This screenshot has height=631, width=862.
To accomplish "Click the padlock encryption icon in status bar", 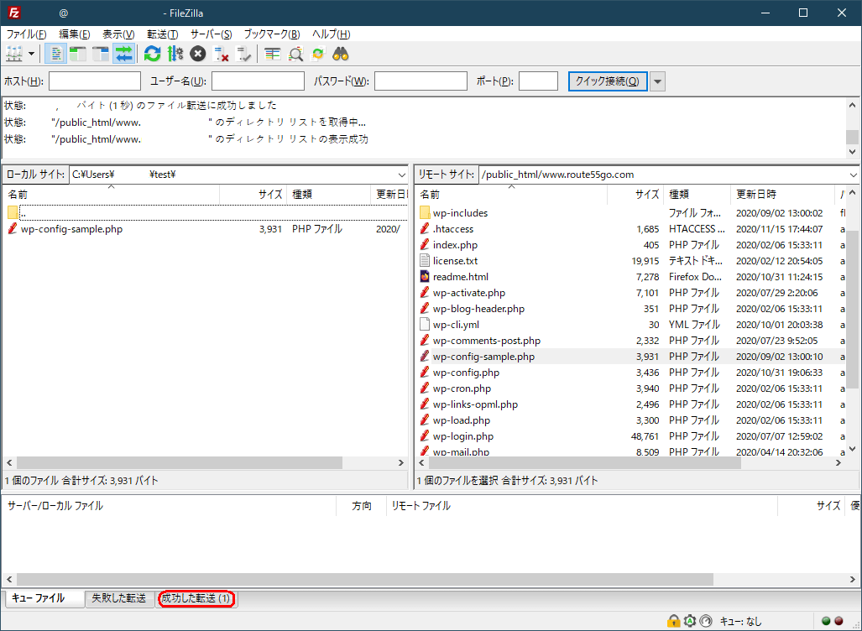I will click(673, 621).
